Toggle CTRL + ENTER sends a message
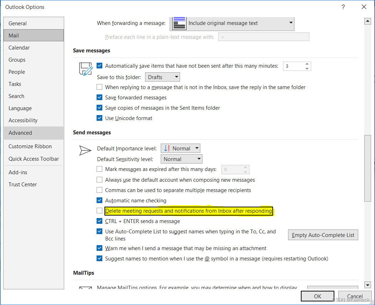 coord(99,221)
